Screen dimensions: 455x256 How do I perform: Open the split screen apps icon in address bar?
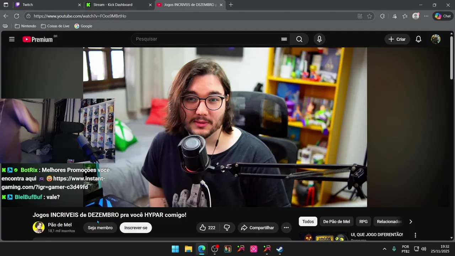[360, 16]
